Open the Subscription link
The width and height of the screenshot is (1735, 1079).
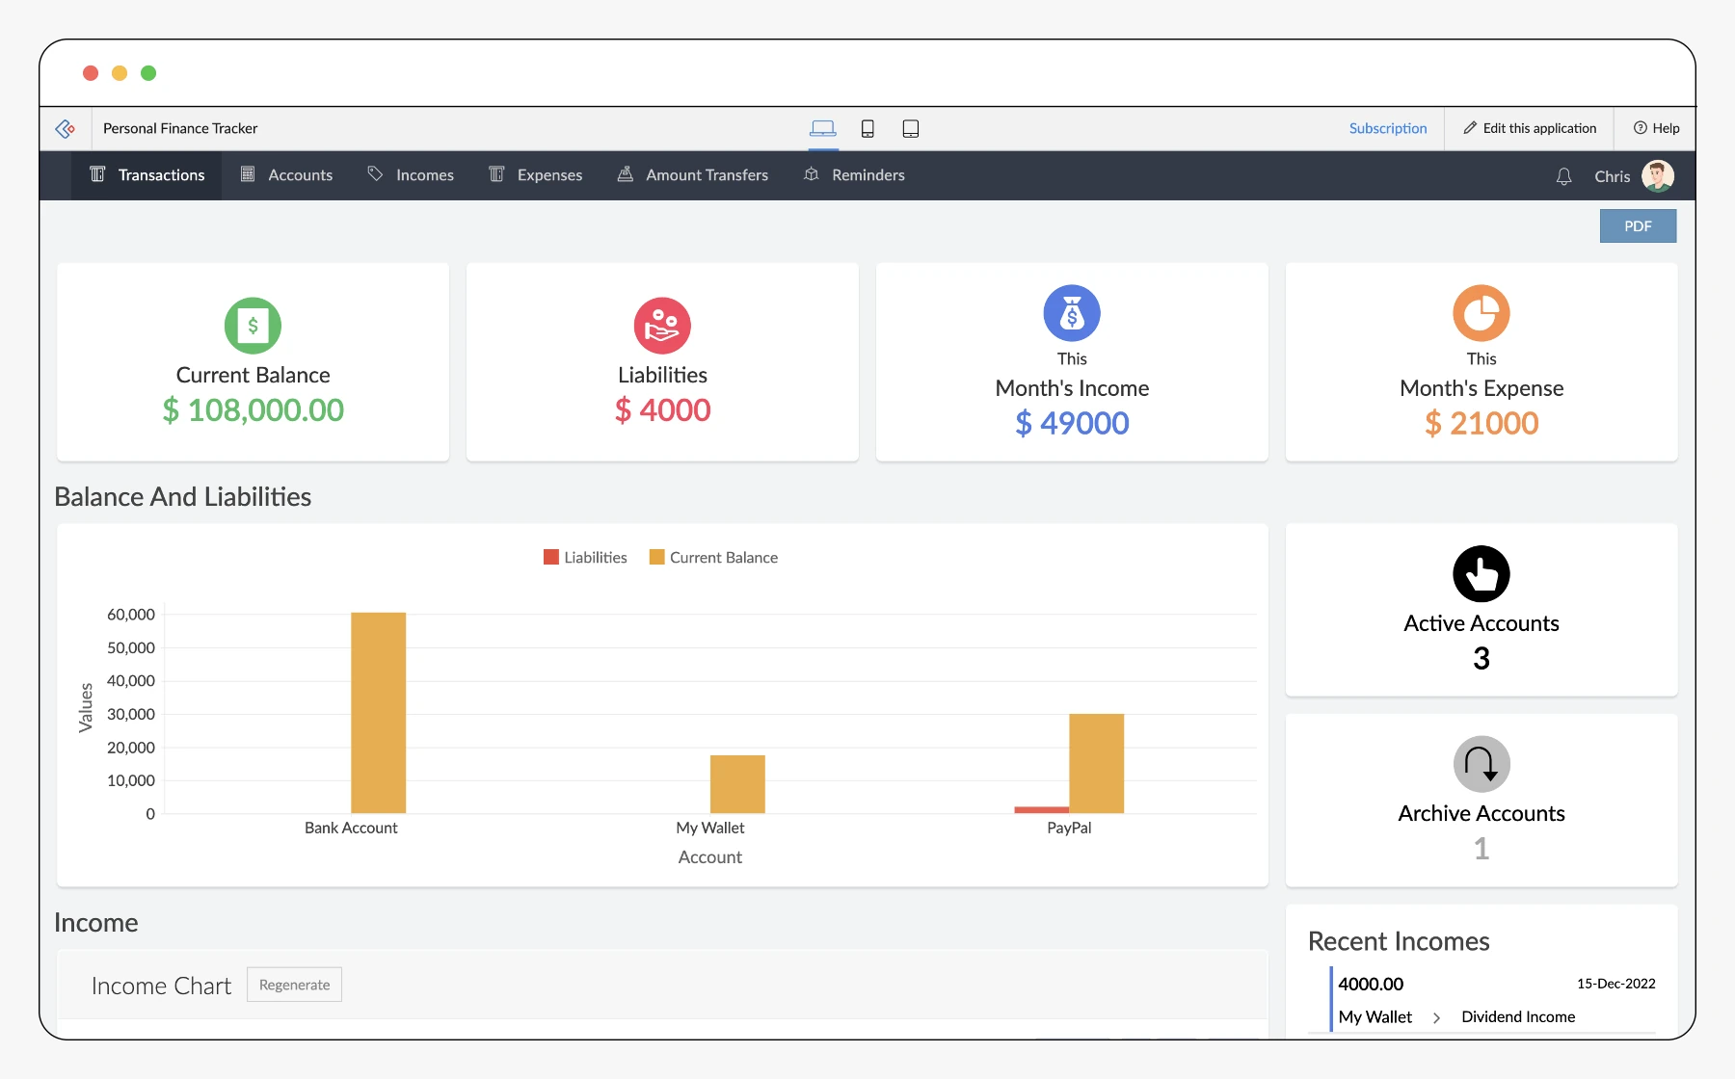coord(1387,129)
